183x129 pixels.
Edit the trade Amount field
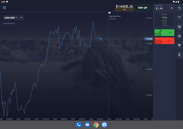[x=162, y=8]
